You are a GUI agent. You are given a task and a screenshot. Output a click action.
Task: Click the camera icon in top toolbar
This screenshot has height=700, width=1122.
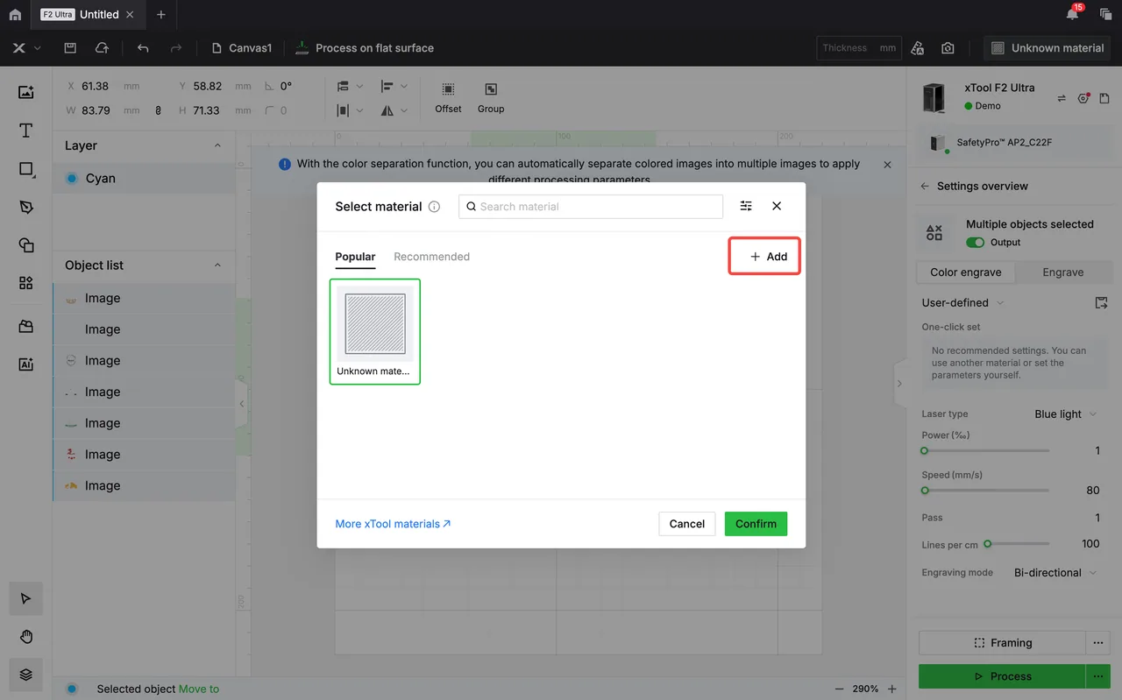coord(948,48)
